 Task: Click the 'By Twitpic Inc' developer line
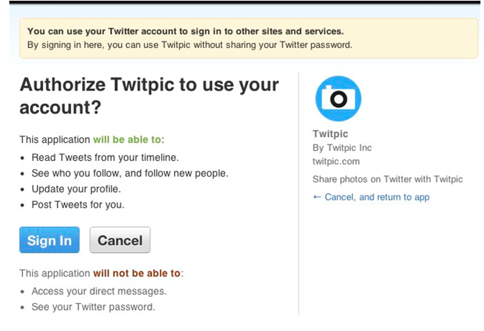point(342,148)
